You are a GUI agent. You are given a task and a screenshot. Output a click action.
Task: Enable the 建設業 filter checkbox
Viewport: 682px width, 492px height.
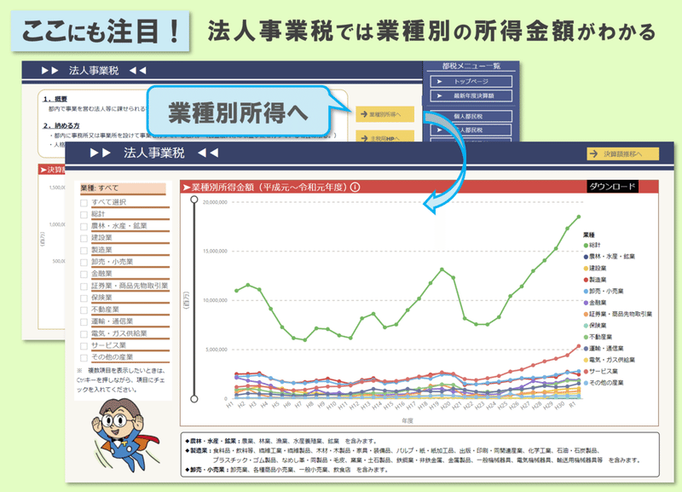[84, 239]
